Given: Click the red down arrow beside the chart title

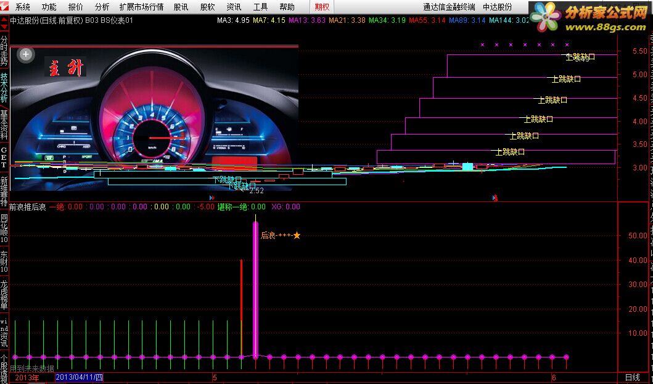Looking at the screenshot, I should click(4, 27).
